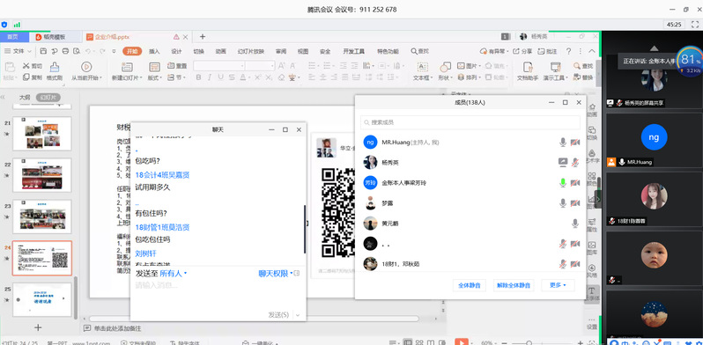Switch to the 插入 ribbon tab

[x=154, y=51]
